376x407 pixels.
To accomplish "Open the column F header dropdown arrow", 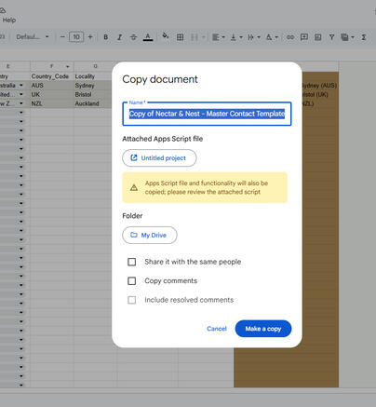I will coord(67,66).
